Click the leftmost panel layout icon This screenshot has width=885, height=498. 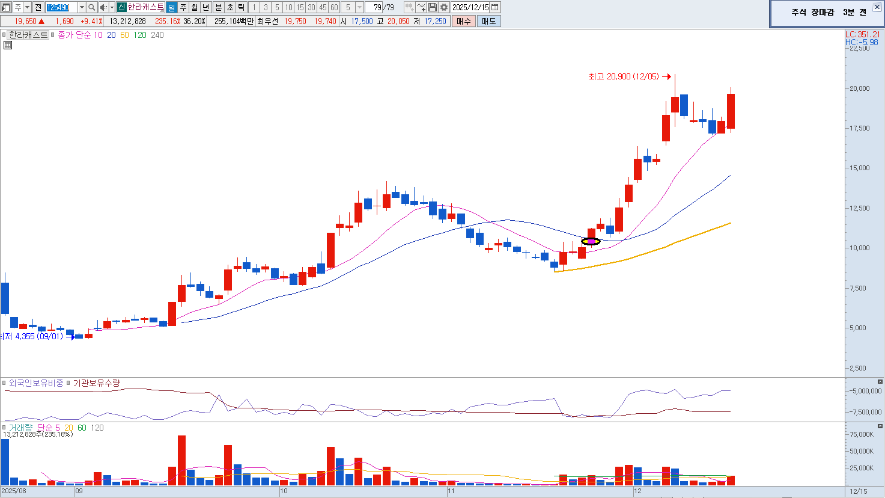tap(6, 7)
